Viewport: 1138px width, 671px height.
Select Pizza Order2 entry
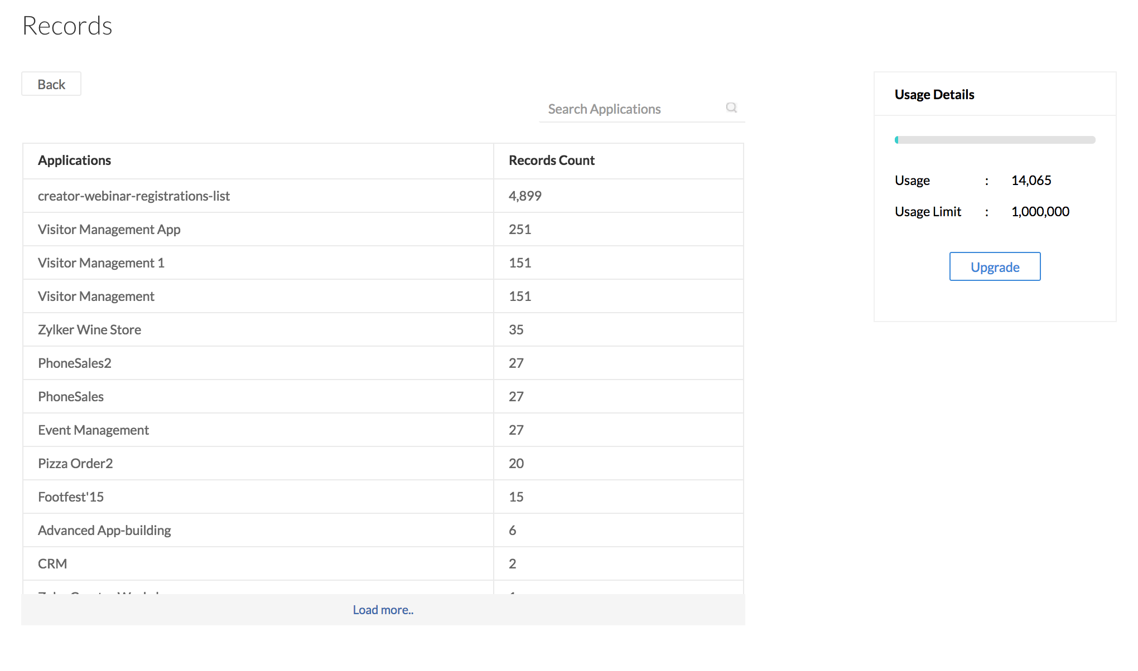(75, 464)
